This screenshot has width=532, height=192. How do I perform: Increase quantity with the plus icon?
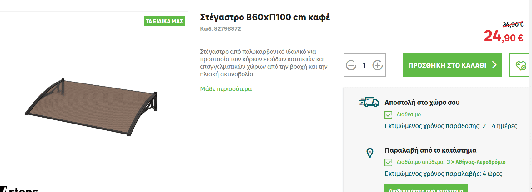click(378, 65)
